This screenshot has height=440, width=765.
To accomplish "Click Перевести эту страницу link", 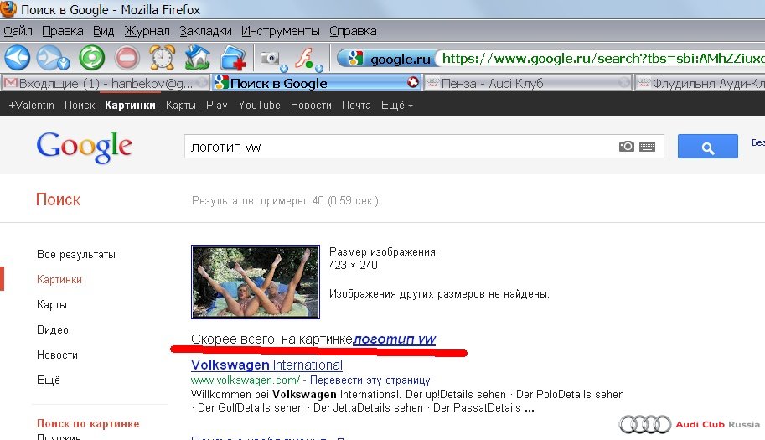I will click(x=370, y=380).
